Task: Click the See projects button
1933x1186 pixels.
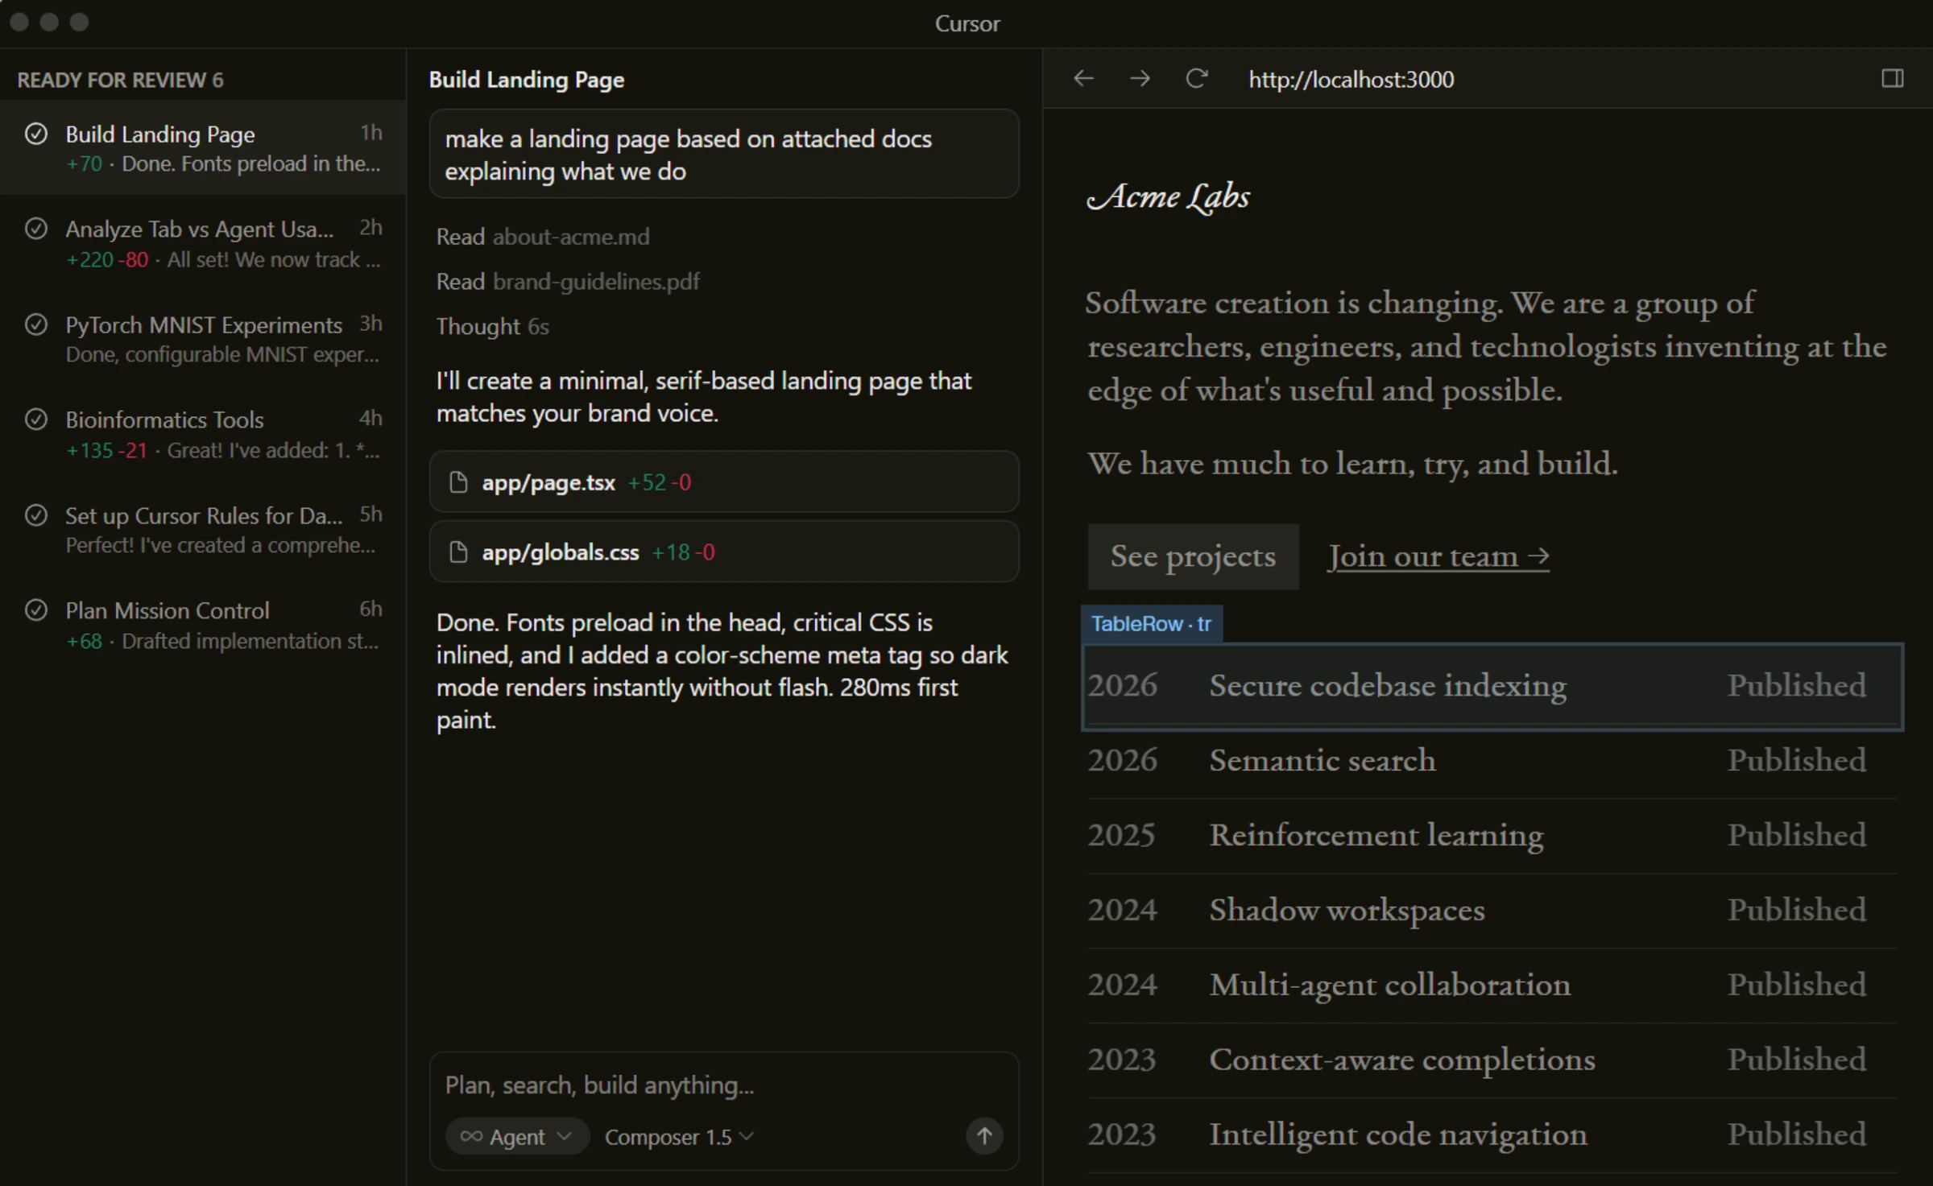Action: 1193,556
